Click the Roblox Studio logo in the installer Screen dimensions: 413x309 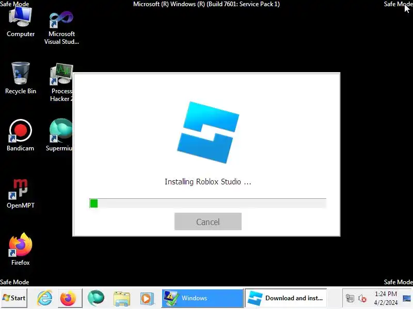coord(208,132)
